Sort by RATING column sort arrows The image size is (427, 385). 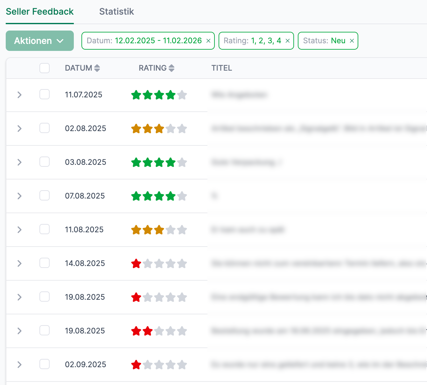pos(171,68)
